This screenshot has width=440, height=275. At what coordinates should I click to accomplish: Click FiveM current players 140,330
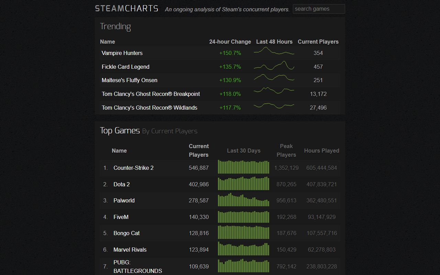(199, 217)
